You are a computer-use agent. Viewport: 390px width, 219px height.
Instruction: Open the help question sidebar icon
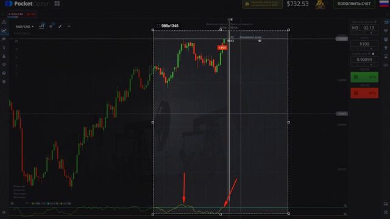pyautogui.click(x=4, y=73)
